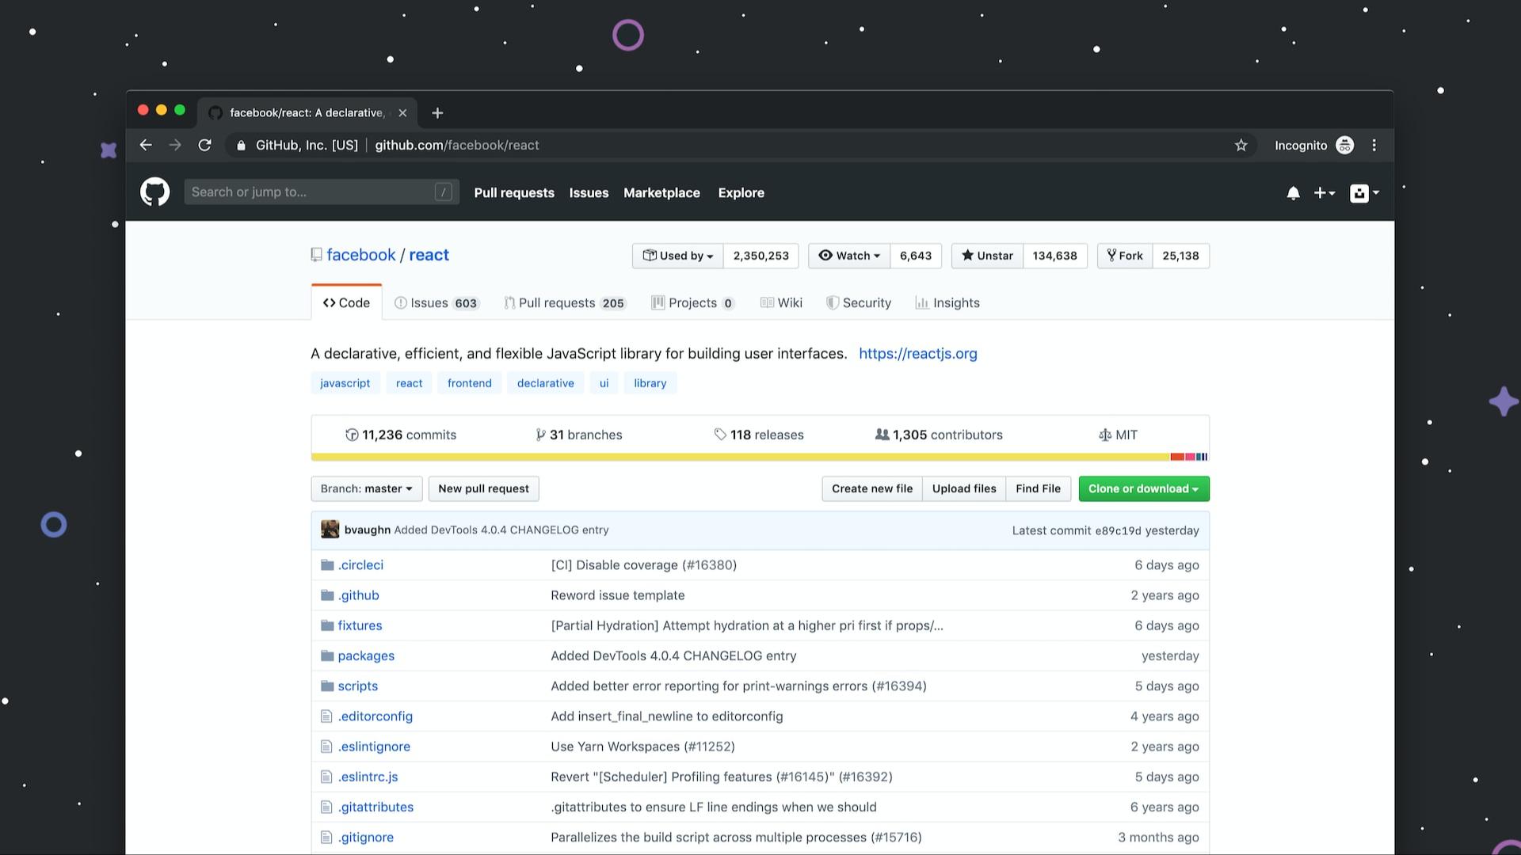Select the Code tab
The image size is (1521, 855).
tap(345, 302)
